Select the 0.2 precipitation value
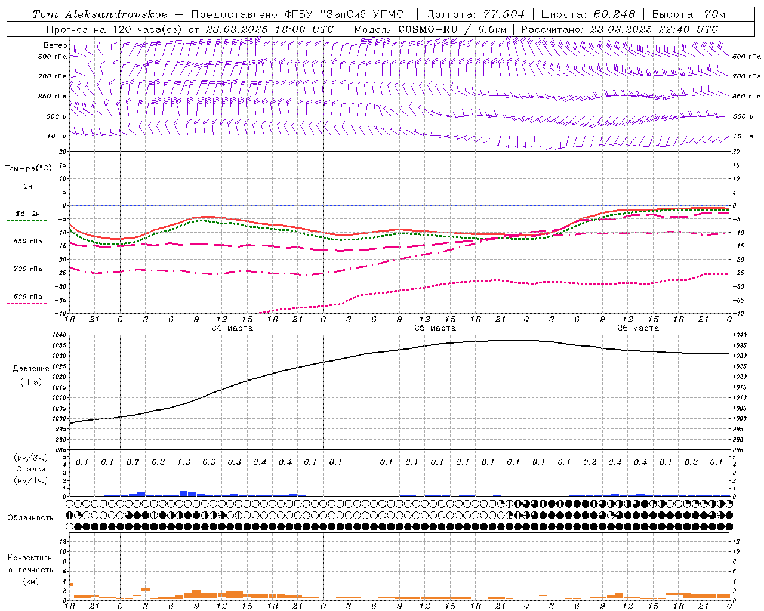The height and width of the screenshot is (611, 764). [x=590, y=462]
